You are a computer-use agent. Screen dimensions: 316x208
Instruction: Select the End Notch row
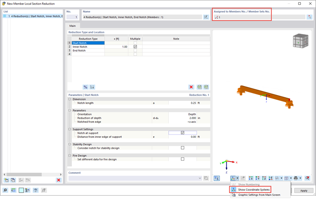88,51
